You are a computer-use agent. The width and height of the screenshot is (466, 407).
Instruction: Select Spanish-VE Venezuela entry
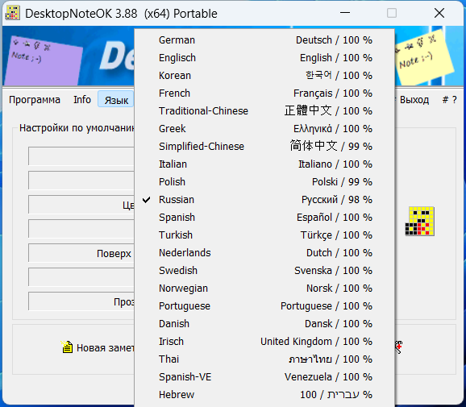point(264,376)
